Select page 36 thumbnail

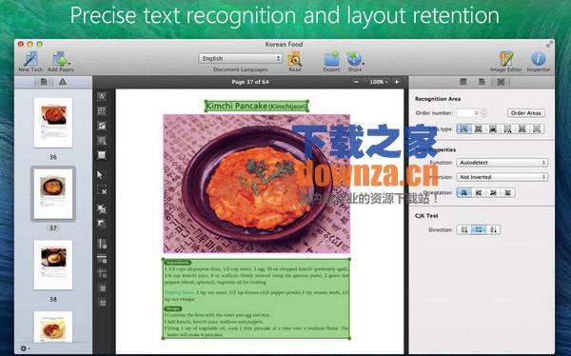pos(53,123)
